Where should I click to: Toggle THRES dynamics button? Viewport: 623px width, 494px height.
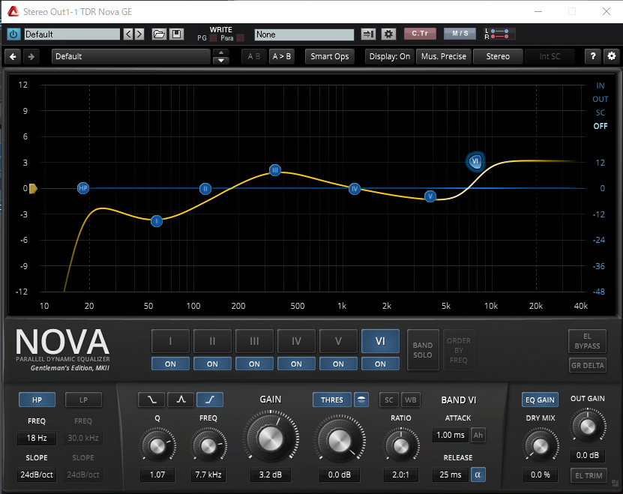click(x=332, y=400)
